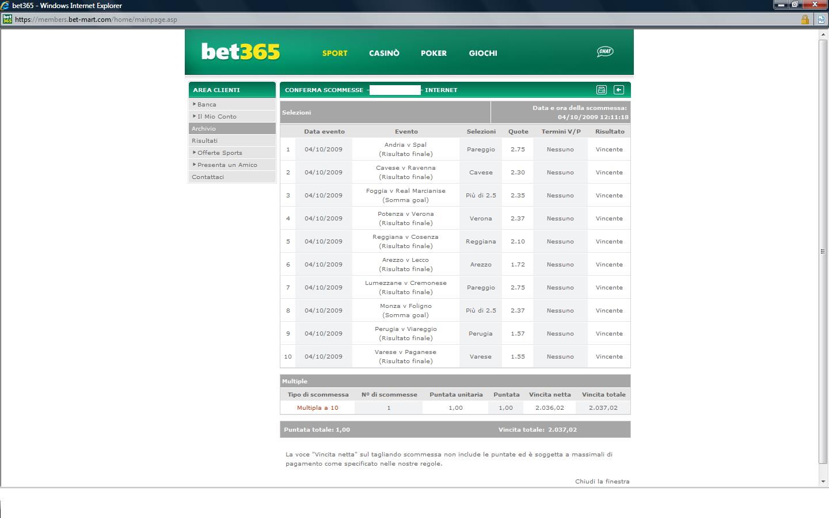The image size is (829, 518).
Task: Click the vertical scrollbar thumb
Action: pyautogui.click(x=823, y=252)
